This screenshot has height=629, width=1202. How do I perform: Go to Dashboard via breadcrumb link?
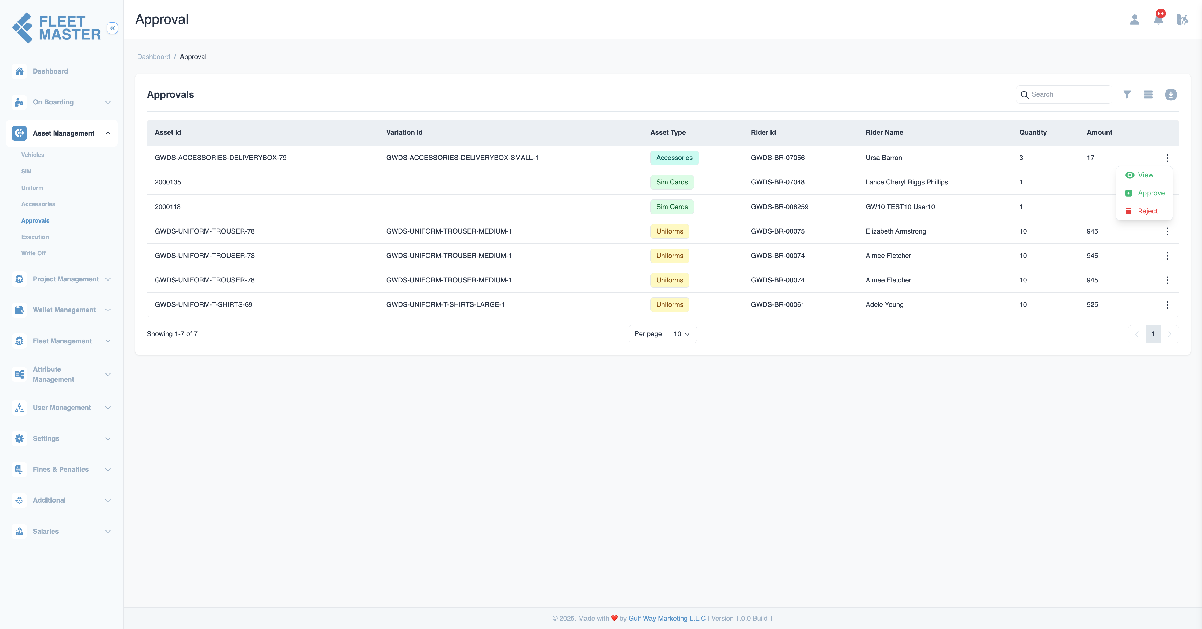point(154,57)
